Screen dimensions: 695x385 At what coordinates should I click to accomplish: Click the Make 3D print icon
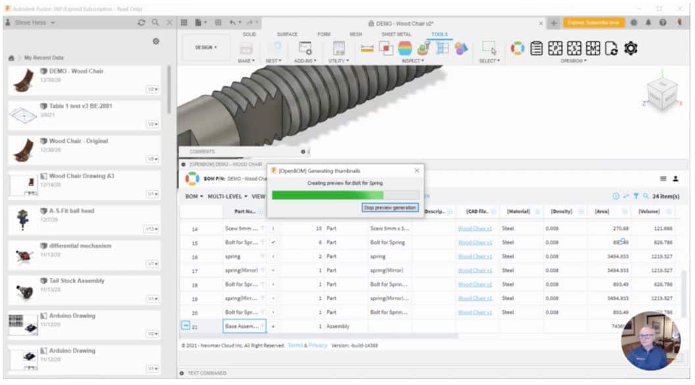246,48
